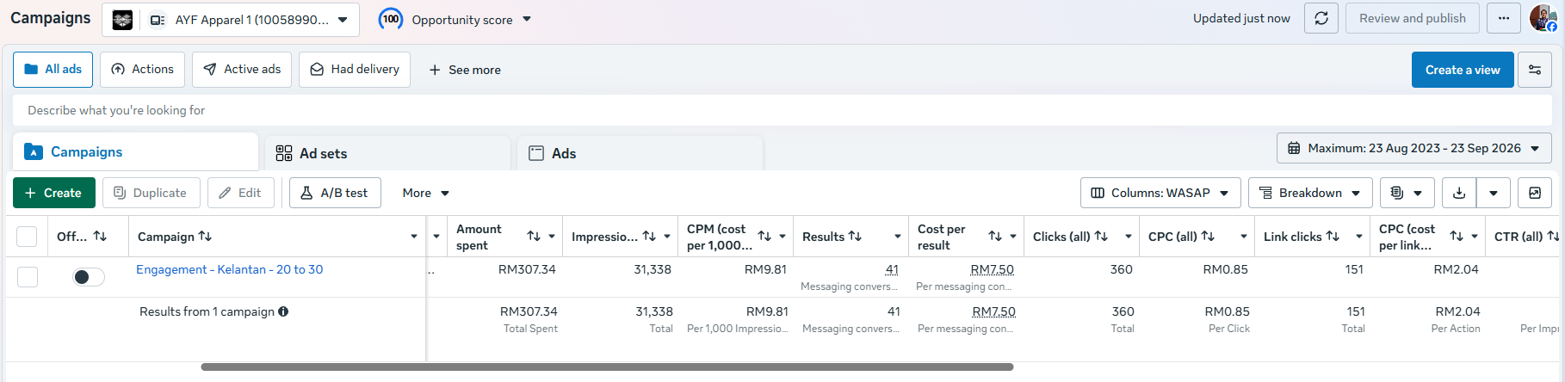1565x382 pixels.
Task: Check the select-all campaigns checkbox
Action: click(x=27, y=237)
